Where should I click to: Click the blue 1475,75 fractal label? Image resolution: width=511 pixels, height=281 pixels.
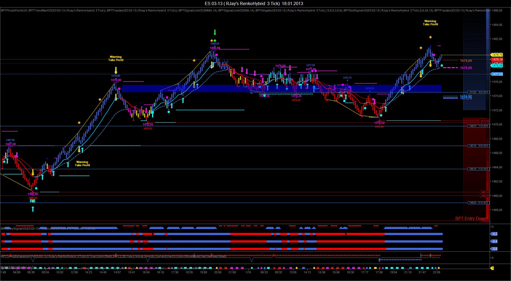[347, 78]
